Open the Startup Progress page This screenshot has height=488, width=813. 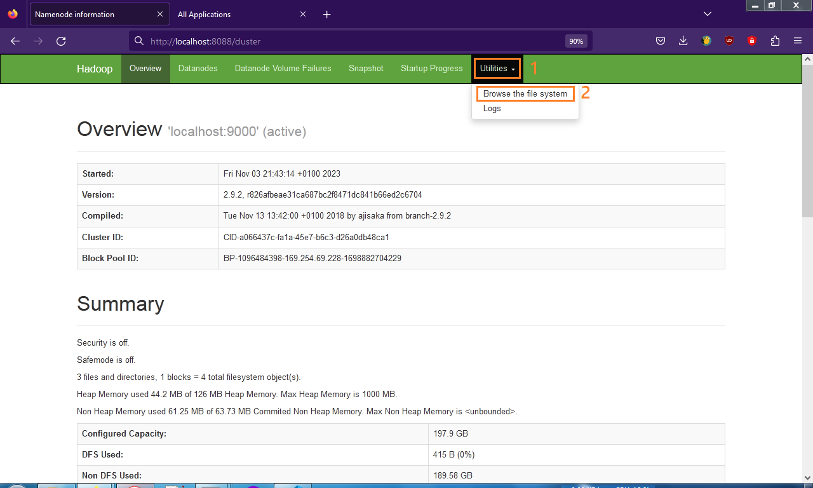[x=432, y=69]
